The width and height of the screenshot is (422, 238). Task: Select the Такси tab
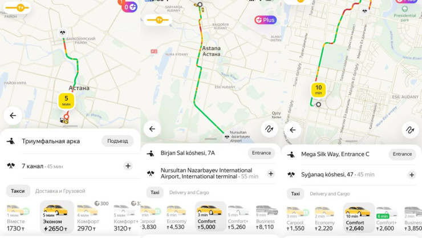click(x=18, y=191)
